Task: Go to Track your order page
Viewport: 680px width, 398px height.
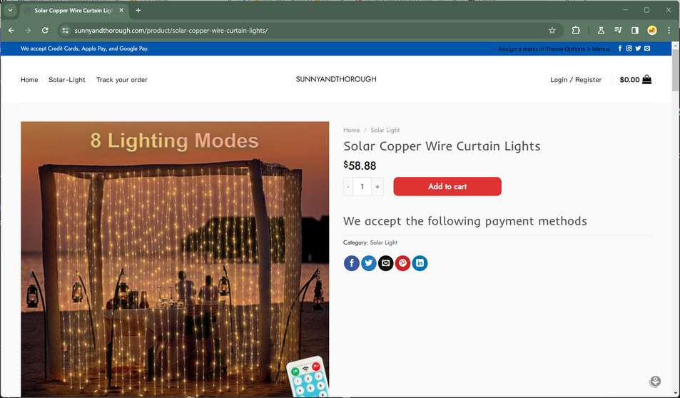Action: tap(122, 80)
